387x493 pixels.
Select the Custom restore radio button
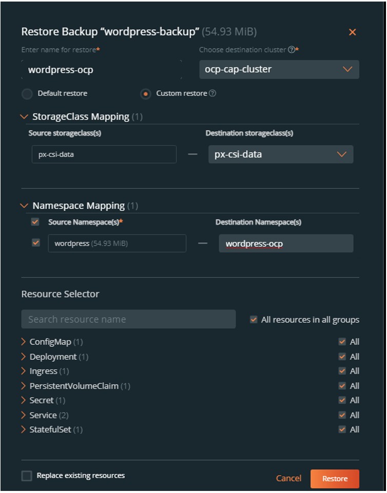[145, 94]
